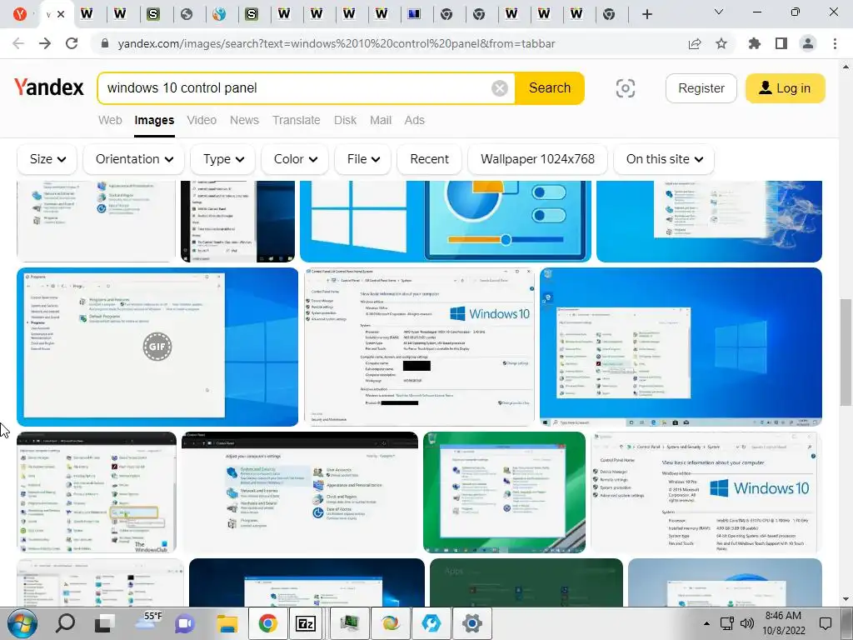Share this page icon in address bar

coord(695,43)
